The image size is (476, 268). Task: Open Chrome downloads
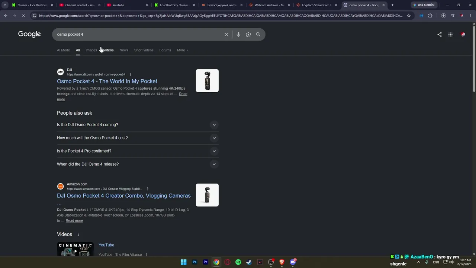tap(443, 16)
